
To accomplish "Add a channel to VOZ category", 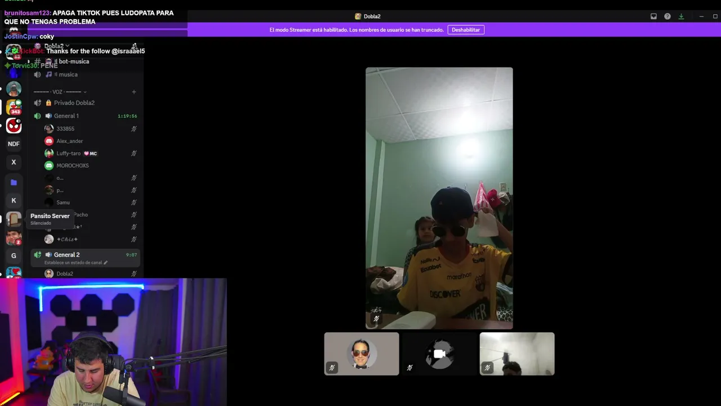I will (134, 92).
